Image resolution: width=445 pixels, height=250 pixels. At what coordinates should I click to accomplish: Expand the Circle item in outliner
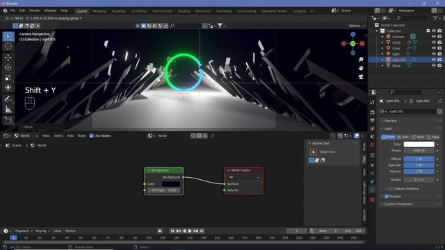pyautogui.click(x=382, y=42)
